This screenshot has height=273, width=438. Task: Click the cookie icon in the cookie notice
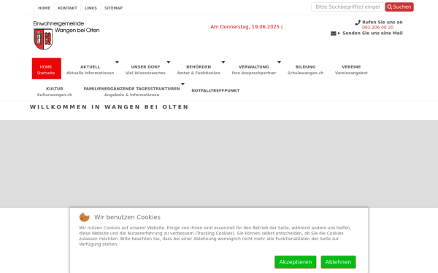pyautogui.click(x=85, y=217)
